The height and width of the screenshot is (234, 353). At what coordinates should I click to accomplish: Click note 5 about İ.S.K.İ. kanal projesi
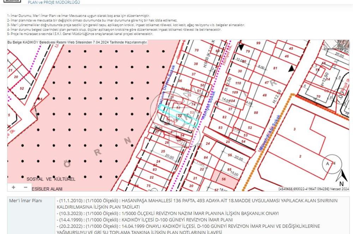(x=80, y=34)
